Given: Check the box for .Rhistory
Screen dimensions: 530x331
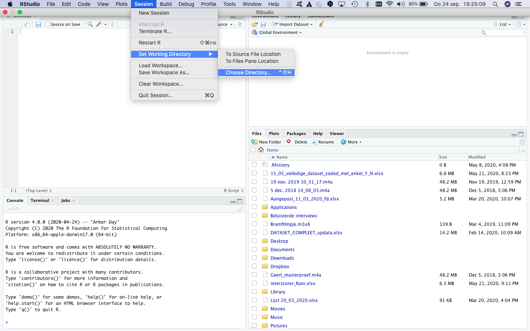Looking at the screenshot, I should (x=254, y=165).
